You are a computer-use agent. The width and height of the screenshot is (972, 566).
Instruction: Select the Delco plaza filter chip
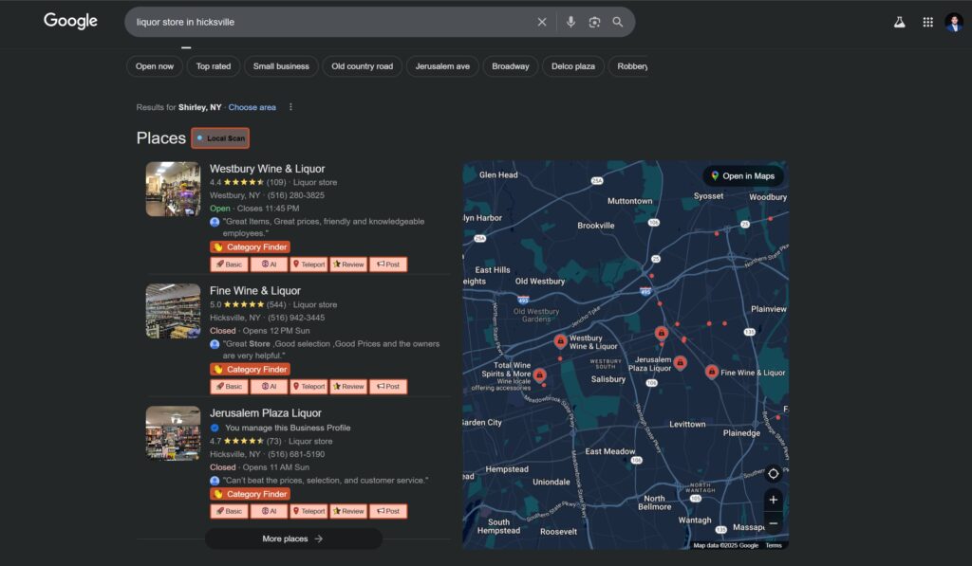(x=573, y=66)
